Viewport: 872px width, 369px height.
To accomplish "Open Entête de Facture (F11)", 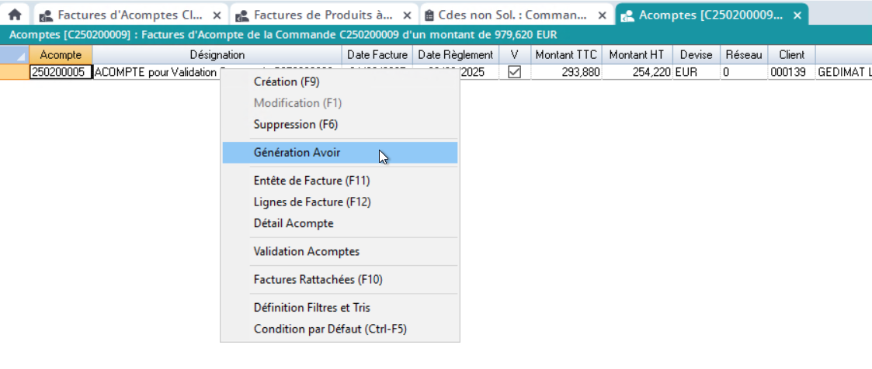I will (x=311, y=181).
